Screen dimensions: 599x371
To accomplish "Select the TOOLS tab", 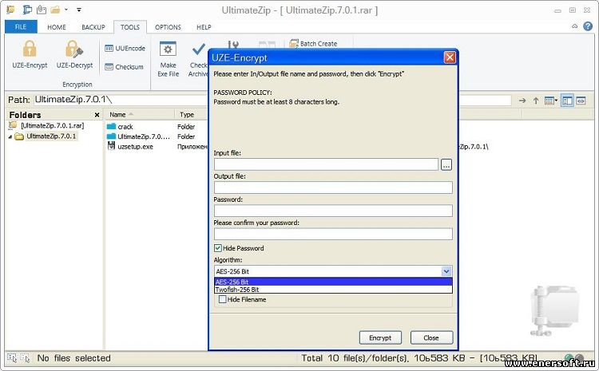I will pyautogui.click(x=130, y=27).
